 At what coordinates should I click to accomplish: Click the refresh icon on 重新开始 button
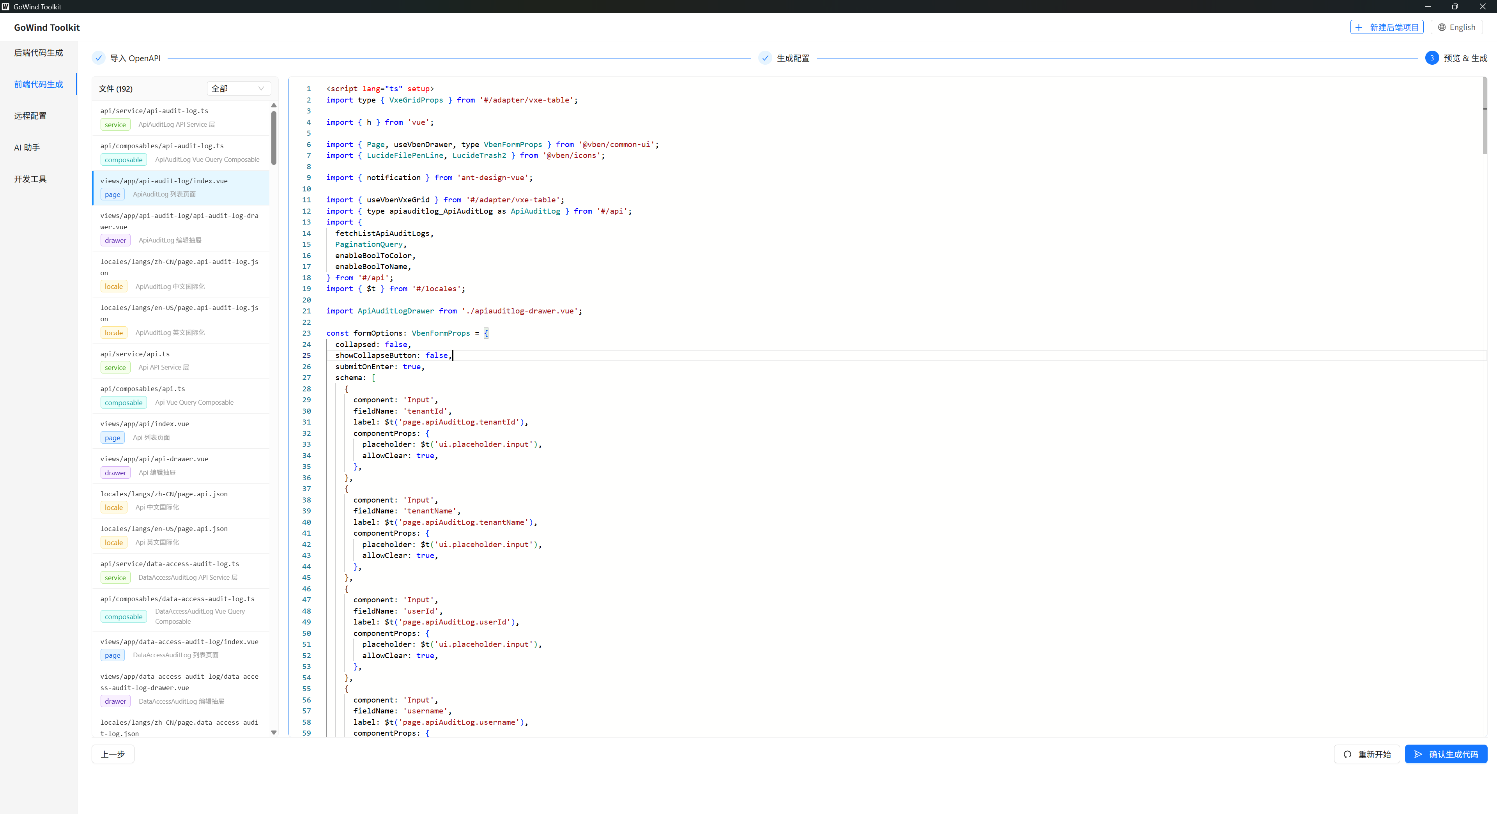coord(1348,754)
